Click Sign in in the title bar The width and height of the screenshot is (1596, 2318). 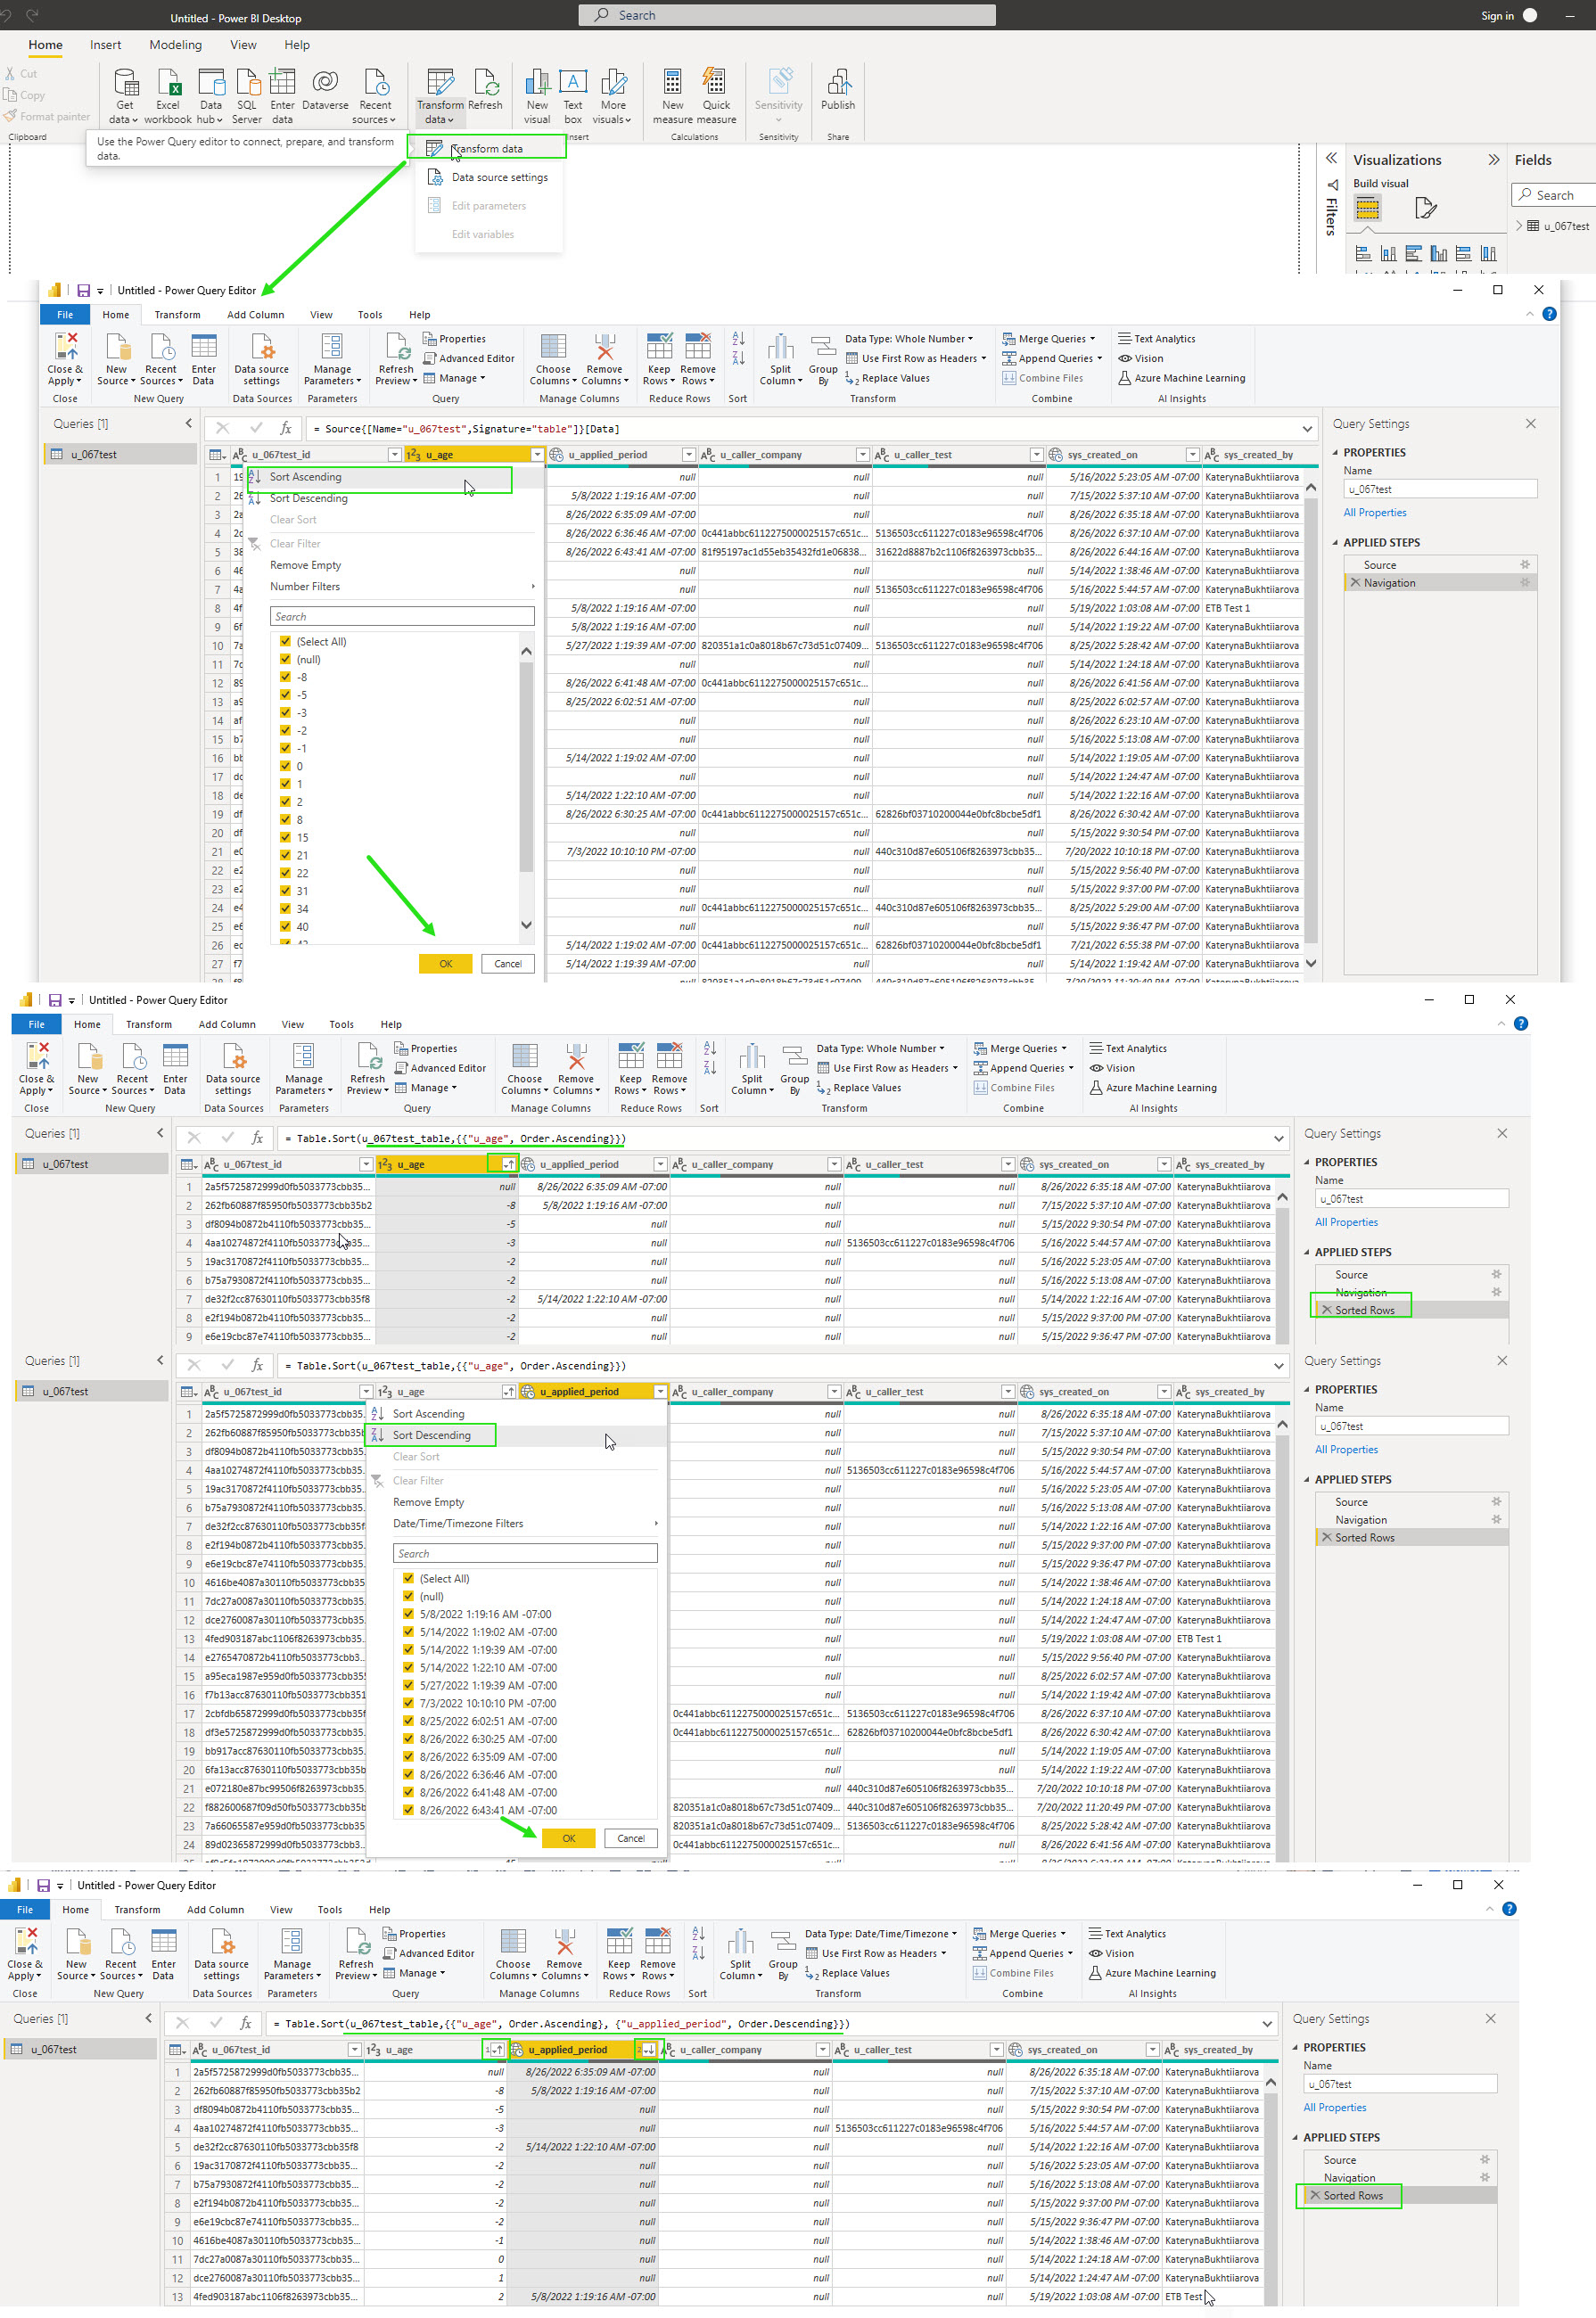[1497, 15]
